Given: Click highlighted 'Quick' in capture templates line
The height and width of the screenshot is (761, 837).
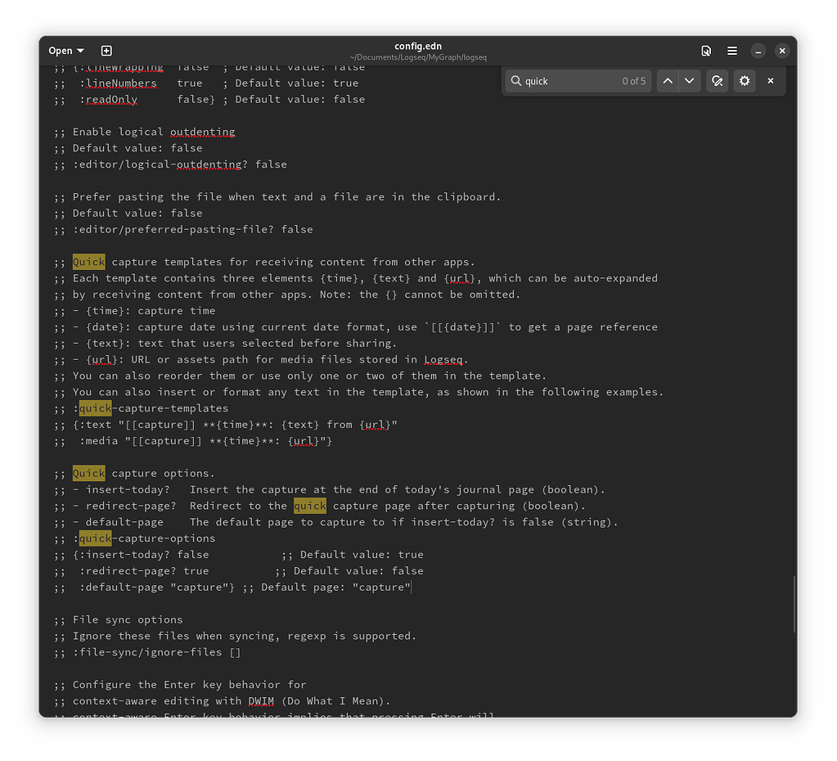Looking at the screenshot, I should tap(88, 262).
